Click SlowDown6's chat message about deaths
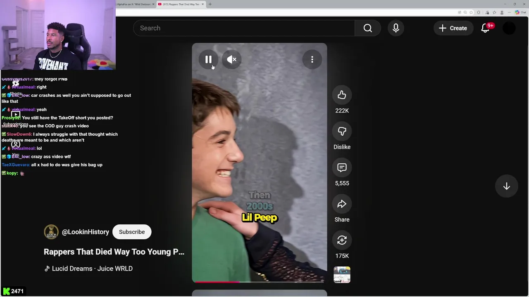 (x=60, y=137)
